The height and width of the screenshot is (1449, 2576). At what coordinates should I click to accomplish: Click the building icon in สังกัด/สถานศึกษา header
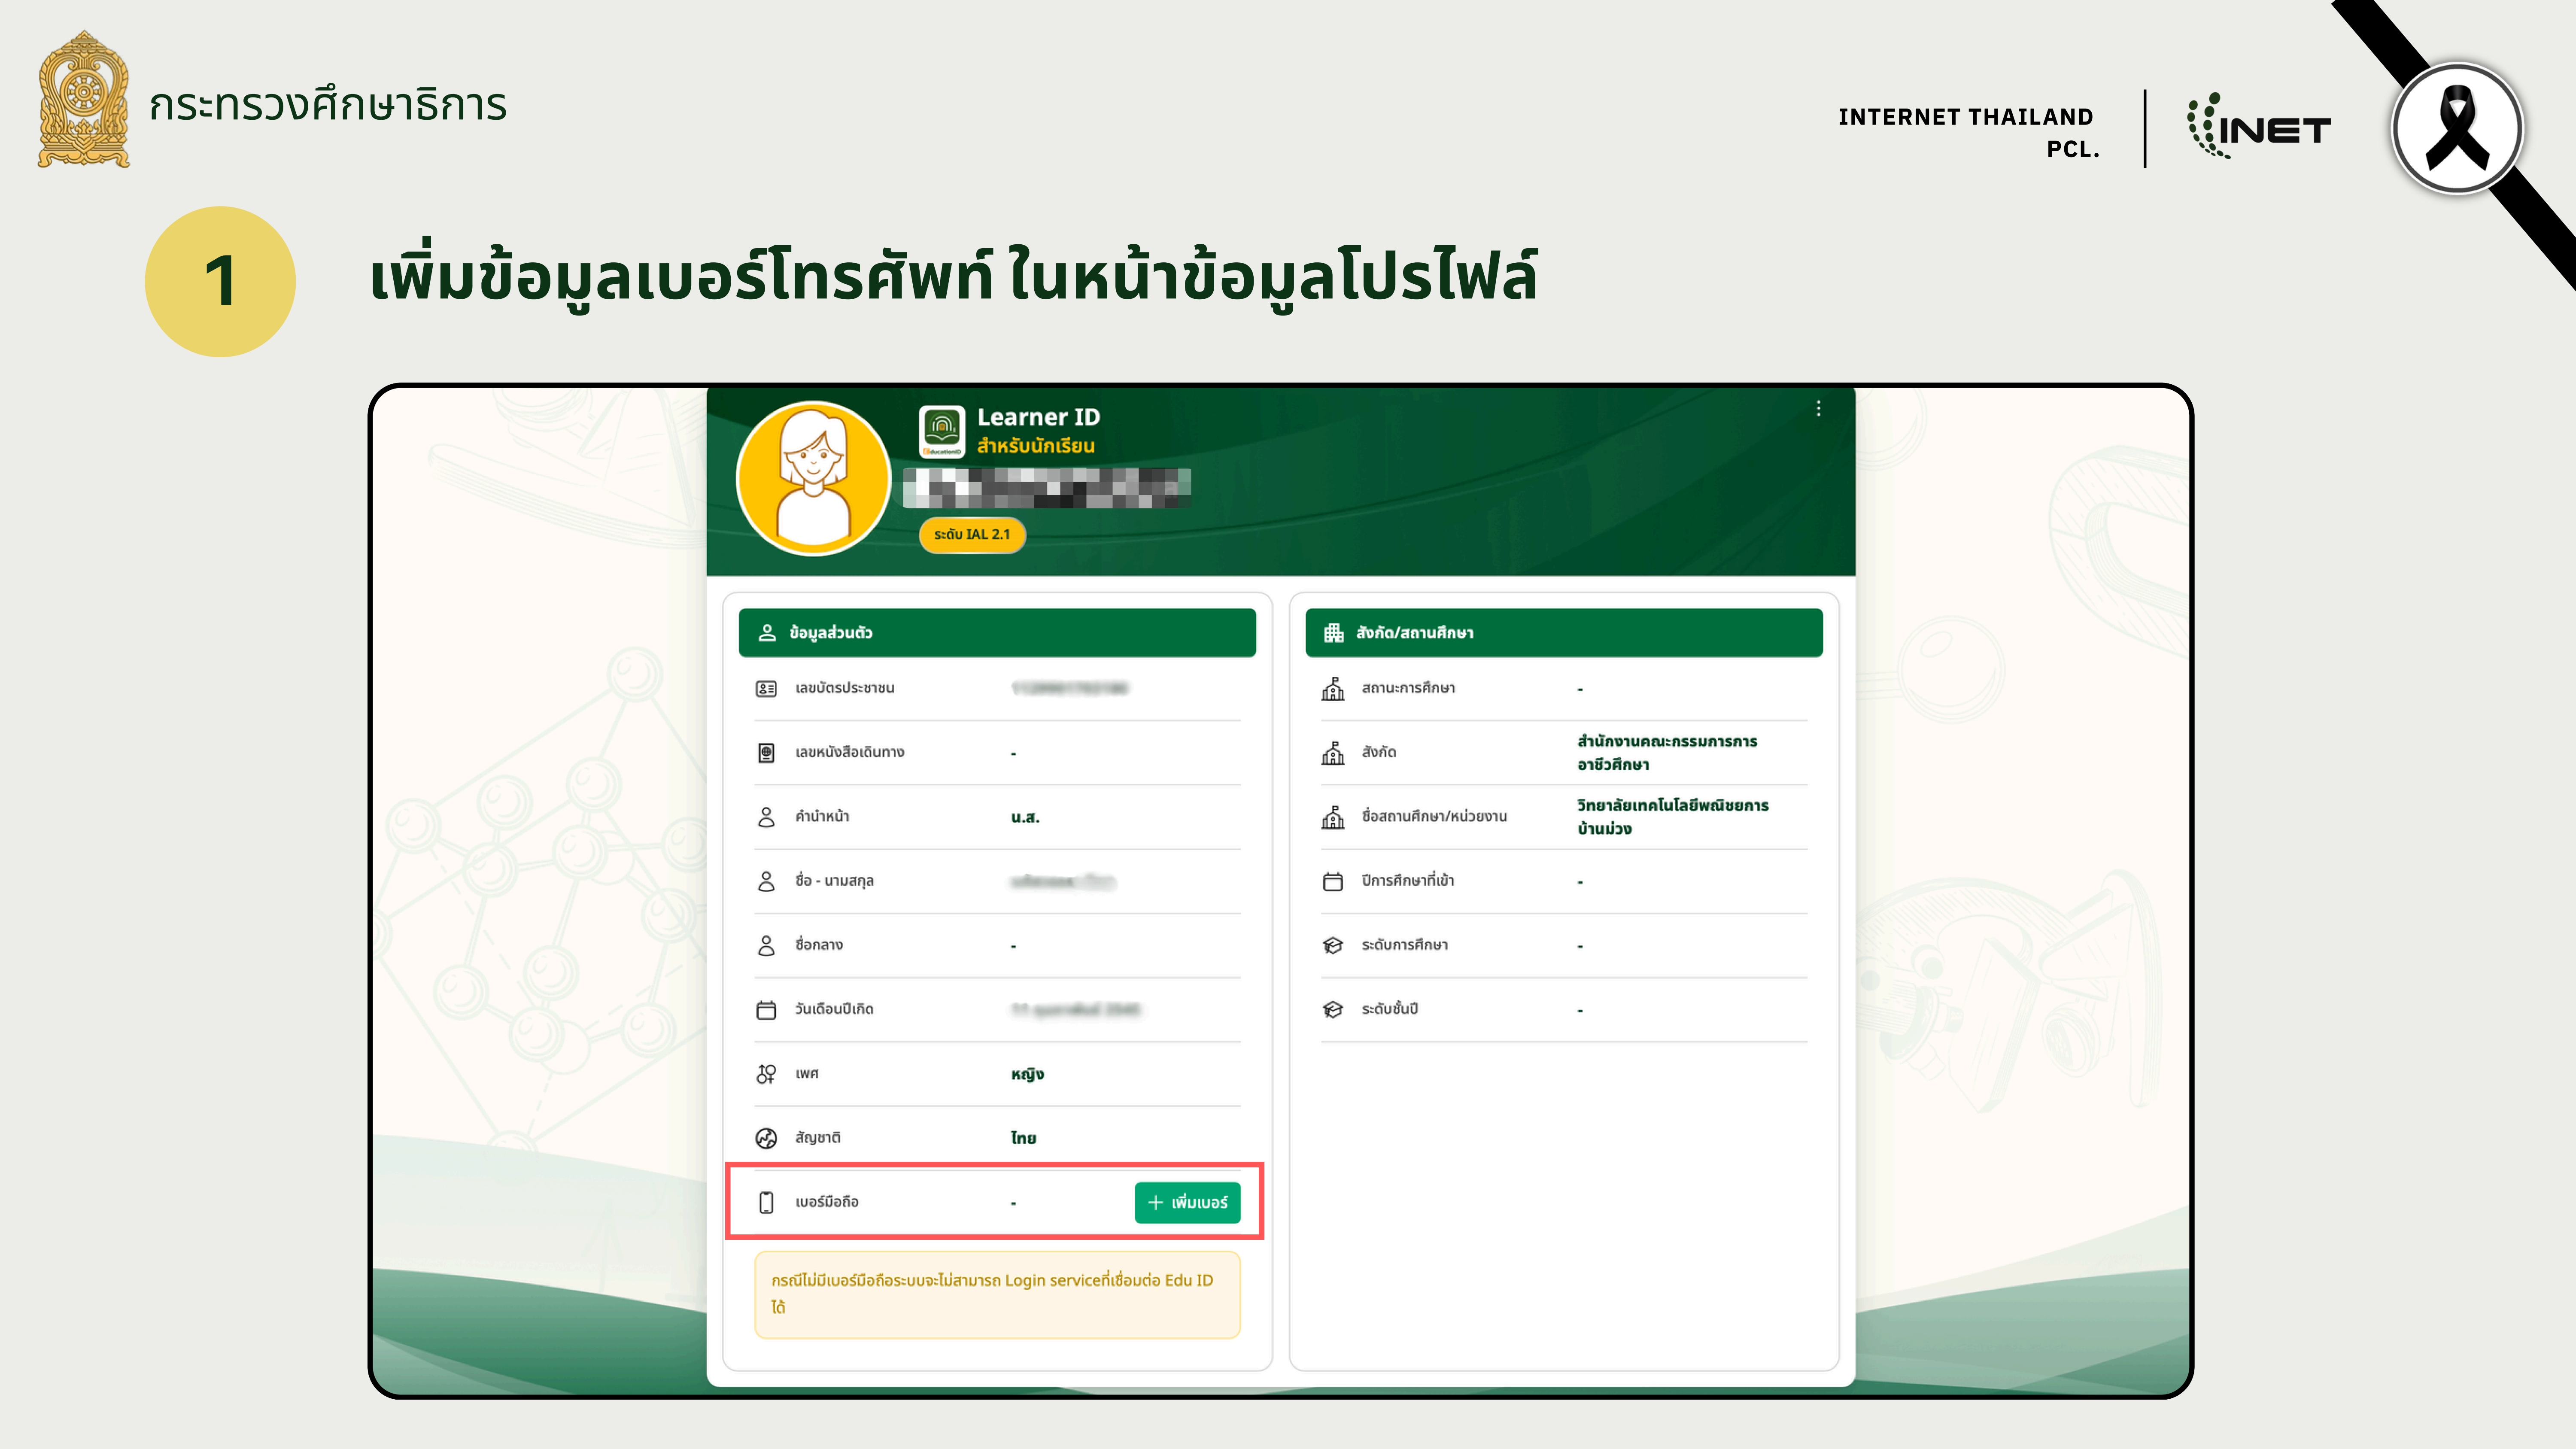[x=1333, y=633]
